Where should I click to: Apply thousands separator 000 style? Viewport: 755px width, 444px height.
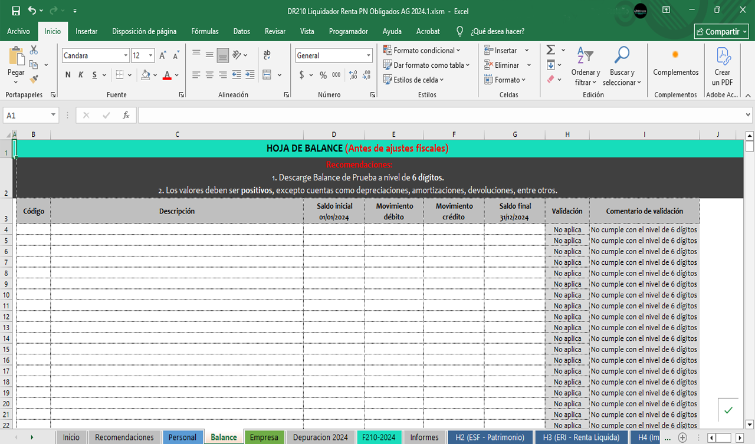click(x=336, y=75)
